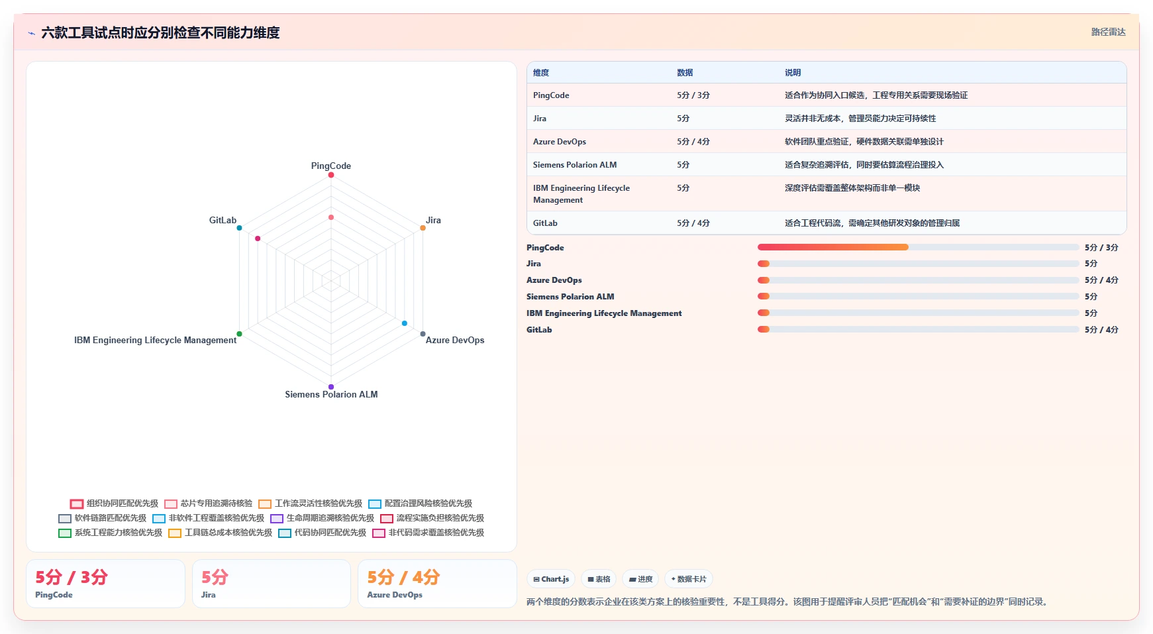Click the blue icon beside the page title

coord(31,33)
